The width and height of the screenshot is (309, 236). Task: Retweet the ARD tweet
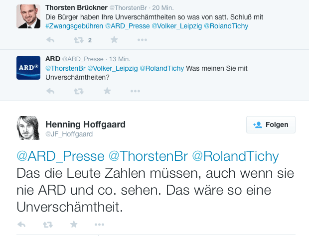pyautogui.click(x=79, y=91)
